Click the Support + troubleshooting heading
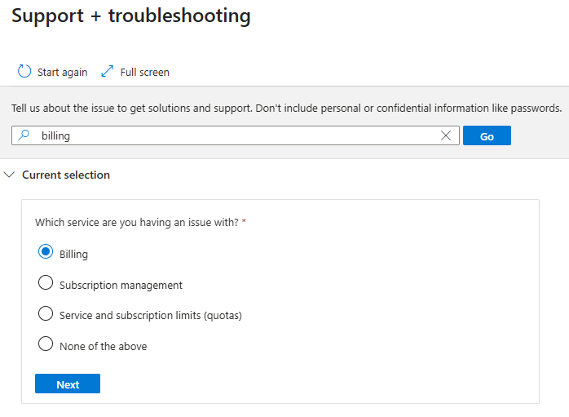This screenshot has width=569, height=417. (131, 16)
